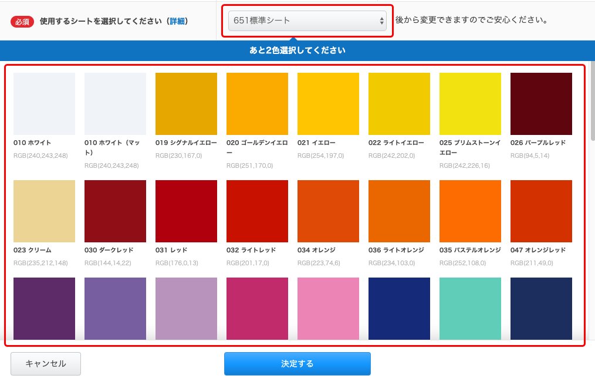Select the 021 イエロー swatch
The image size is (595, 382).
(327, 103)
